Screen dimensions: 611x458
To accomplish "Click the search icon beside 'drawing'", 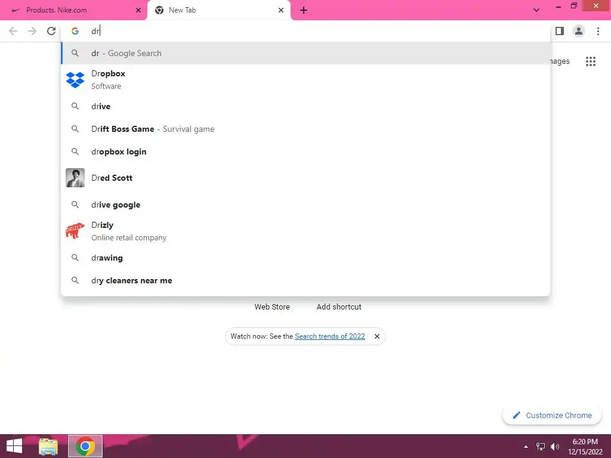I will click(x=75, y=258).
